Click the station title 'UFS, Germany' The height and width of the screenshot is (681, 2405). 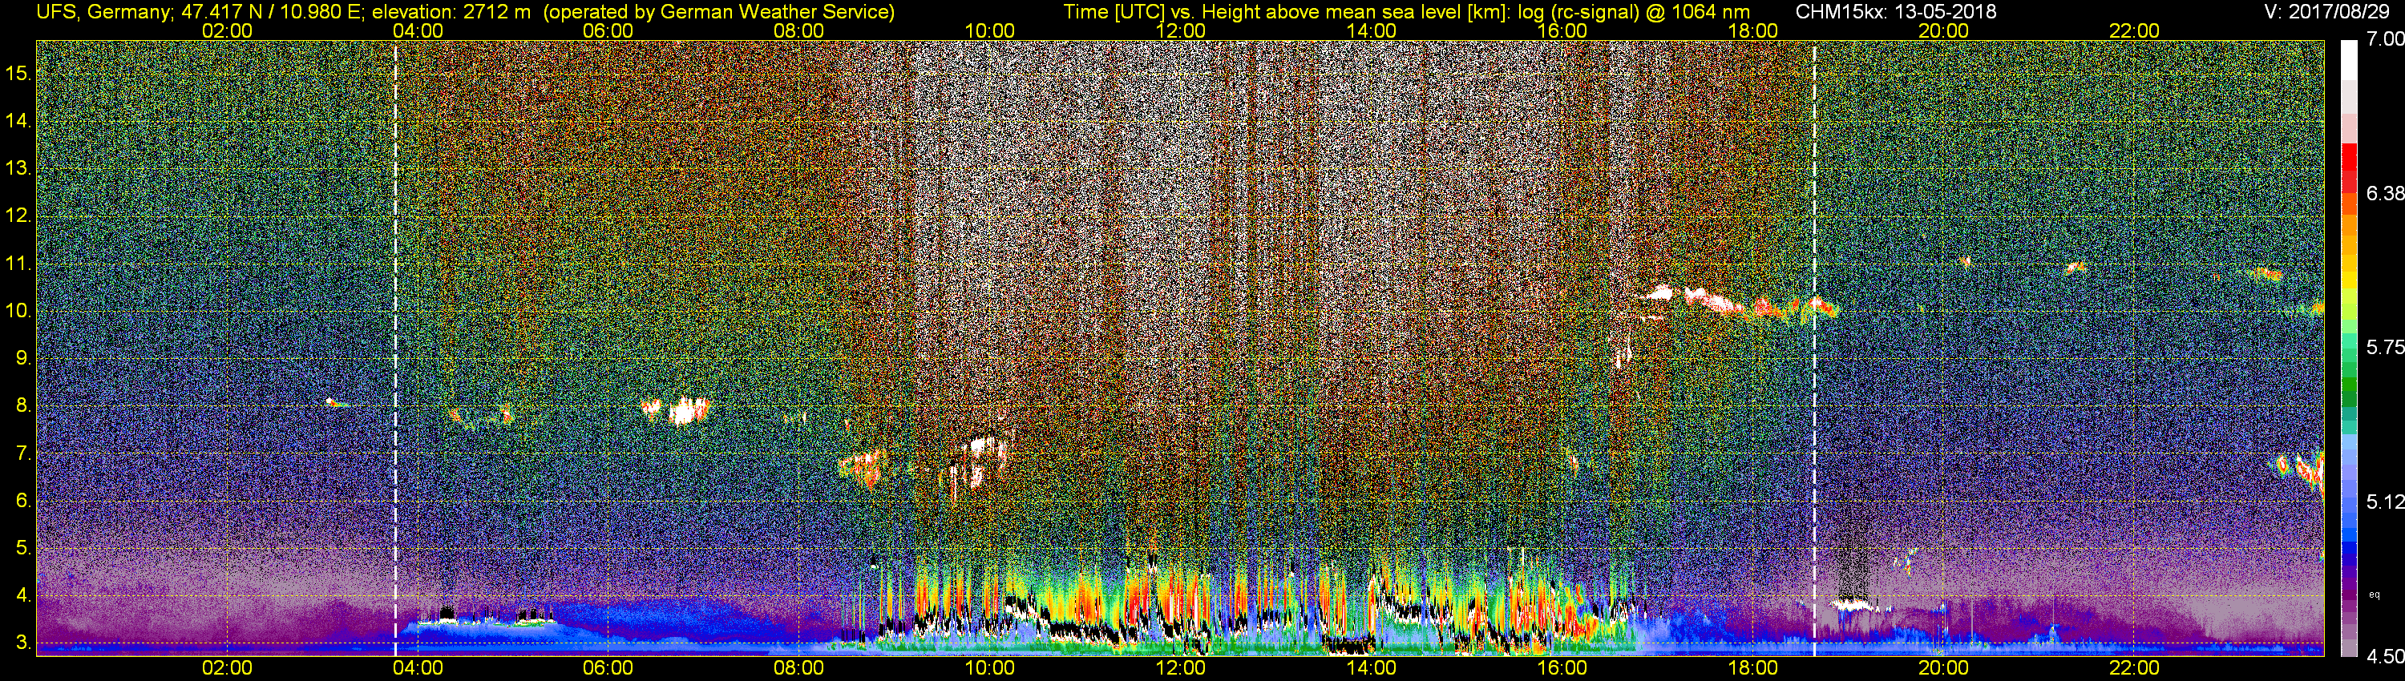pos(103,12)
